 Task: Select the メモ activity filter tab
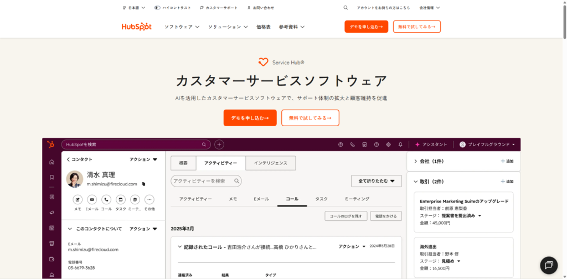(x=233, y=199)
